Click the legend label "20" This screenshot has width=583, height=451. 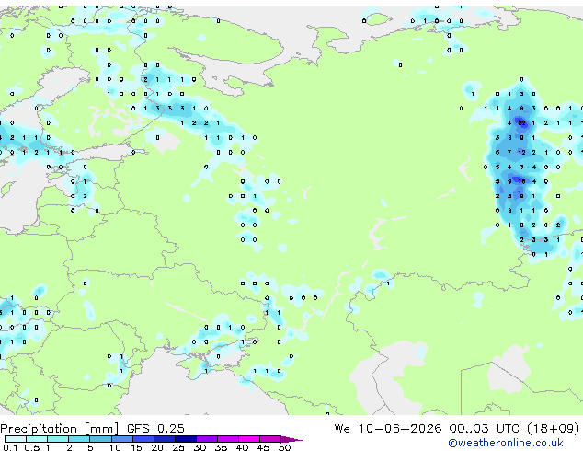[157, 447]
